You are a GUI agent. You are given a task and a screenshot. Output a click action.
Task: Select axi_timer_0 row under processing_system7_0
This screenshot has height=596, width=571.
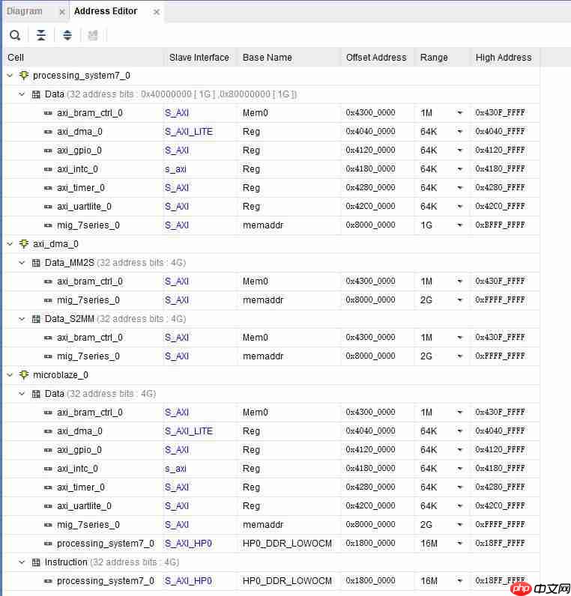(272, 188)
